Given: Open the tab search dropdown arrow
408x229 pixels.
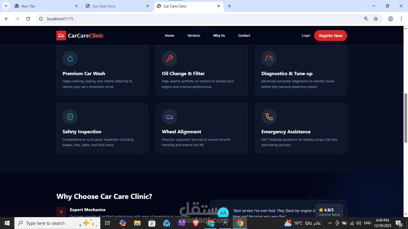Looking at the screenshot, I should pyautogui.click(x=6, y=6).
